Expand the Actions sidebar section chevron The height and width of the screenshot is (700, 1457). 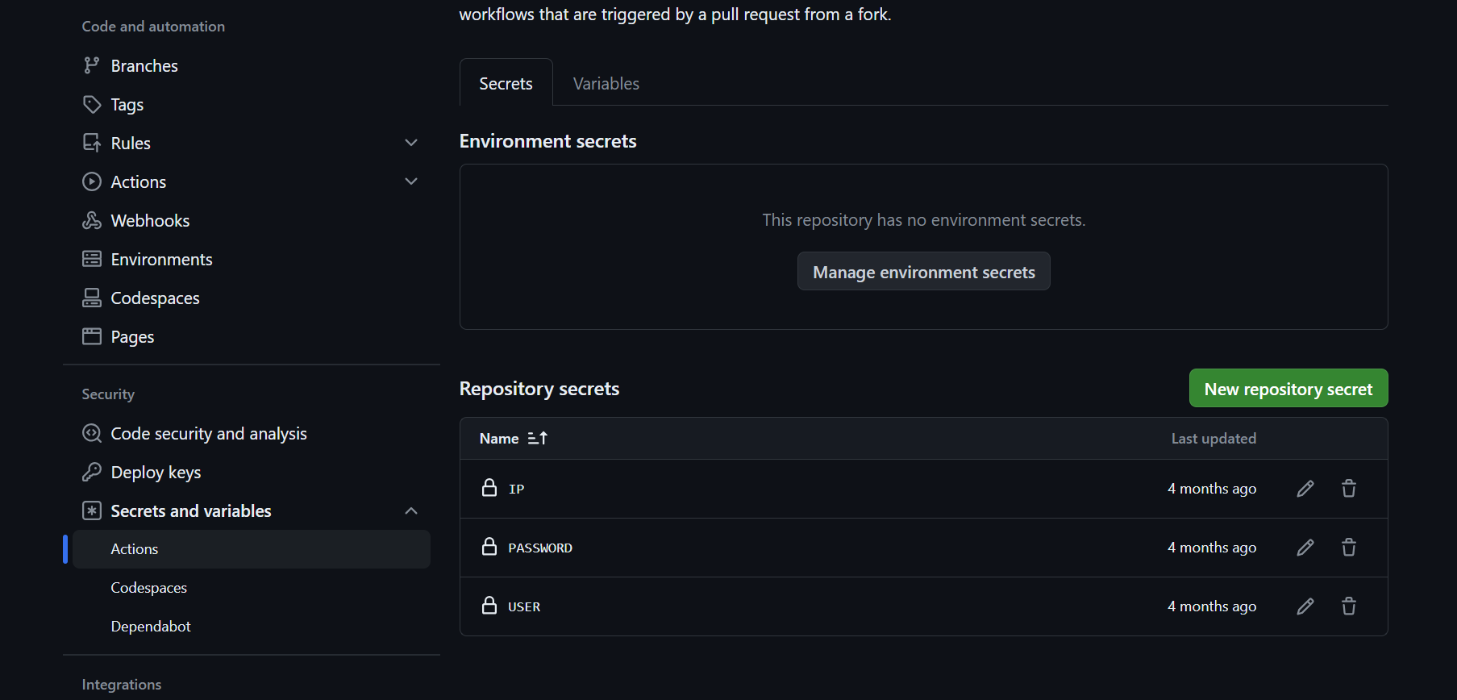point(411,181)
